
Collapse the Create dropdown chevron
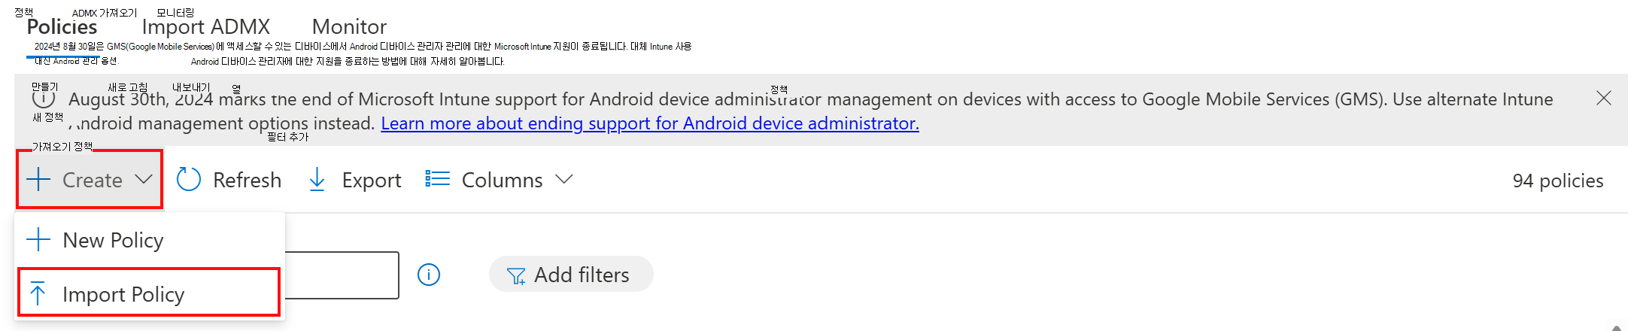(144, 179)
